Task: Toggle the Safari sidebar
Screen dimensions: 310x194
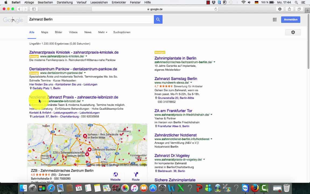Action: pyautogui.click(x=34, y=9)
